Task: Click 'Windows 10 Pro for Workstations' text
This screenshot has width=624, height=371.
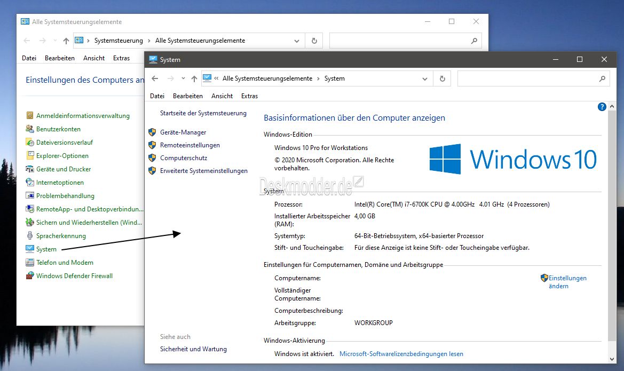Action: click(x=321, y=148)
